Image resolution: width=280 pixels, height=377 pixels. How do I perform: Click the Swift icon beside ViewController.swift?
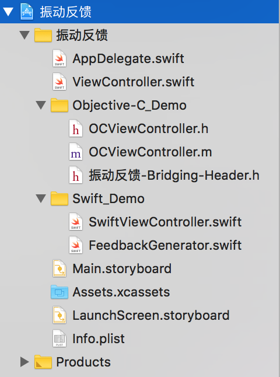(60, 82)
